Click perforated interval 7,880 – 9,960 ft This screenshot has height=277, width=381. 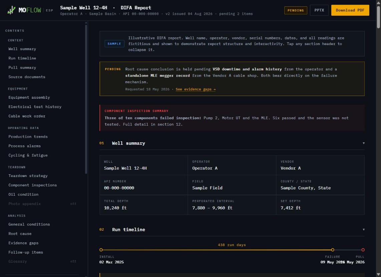point(212,208)
